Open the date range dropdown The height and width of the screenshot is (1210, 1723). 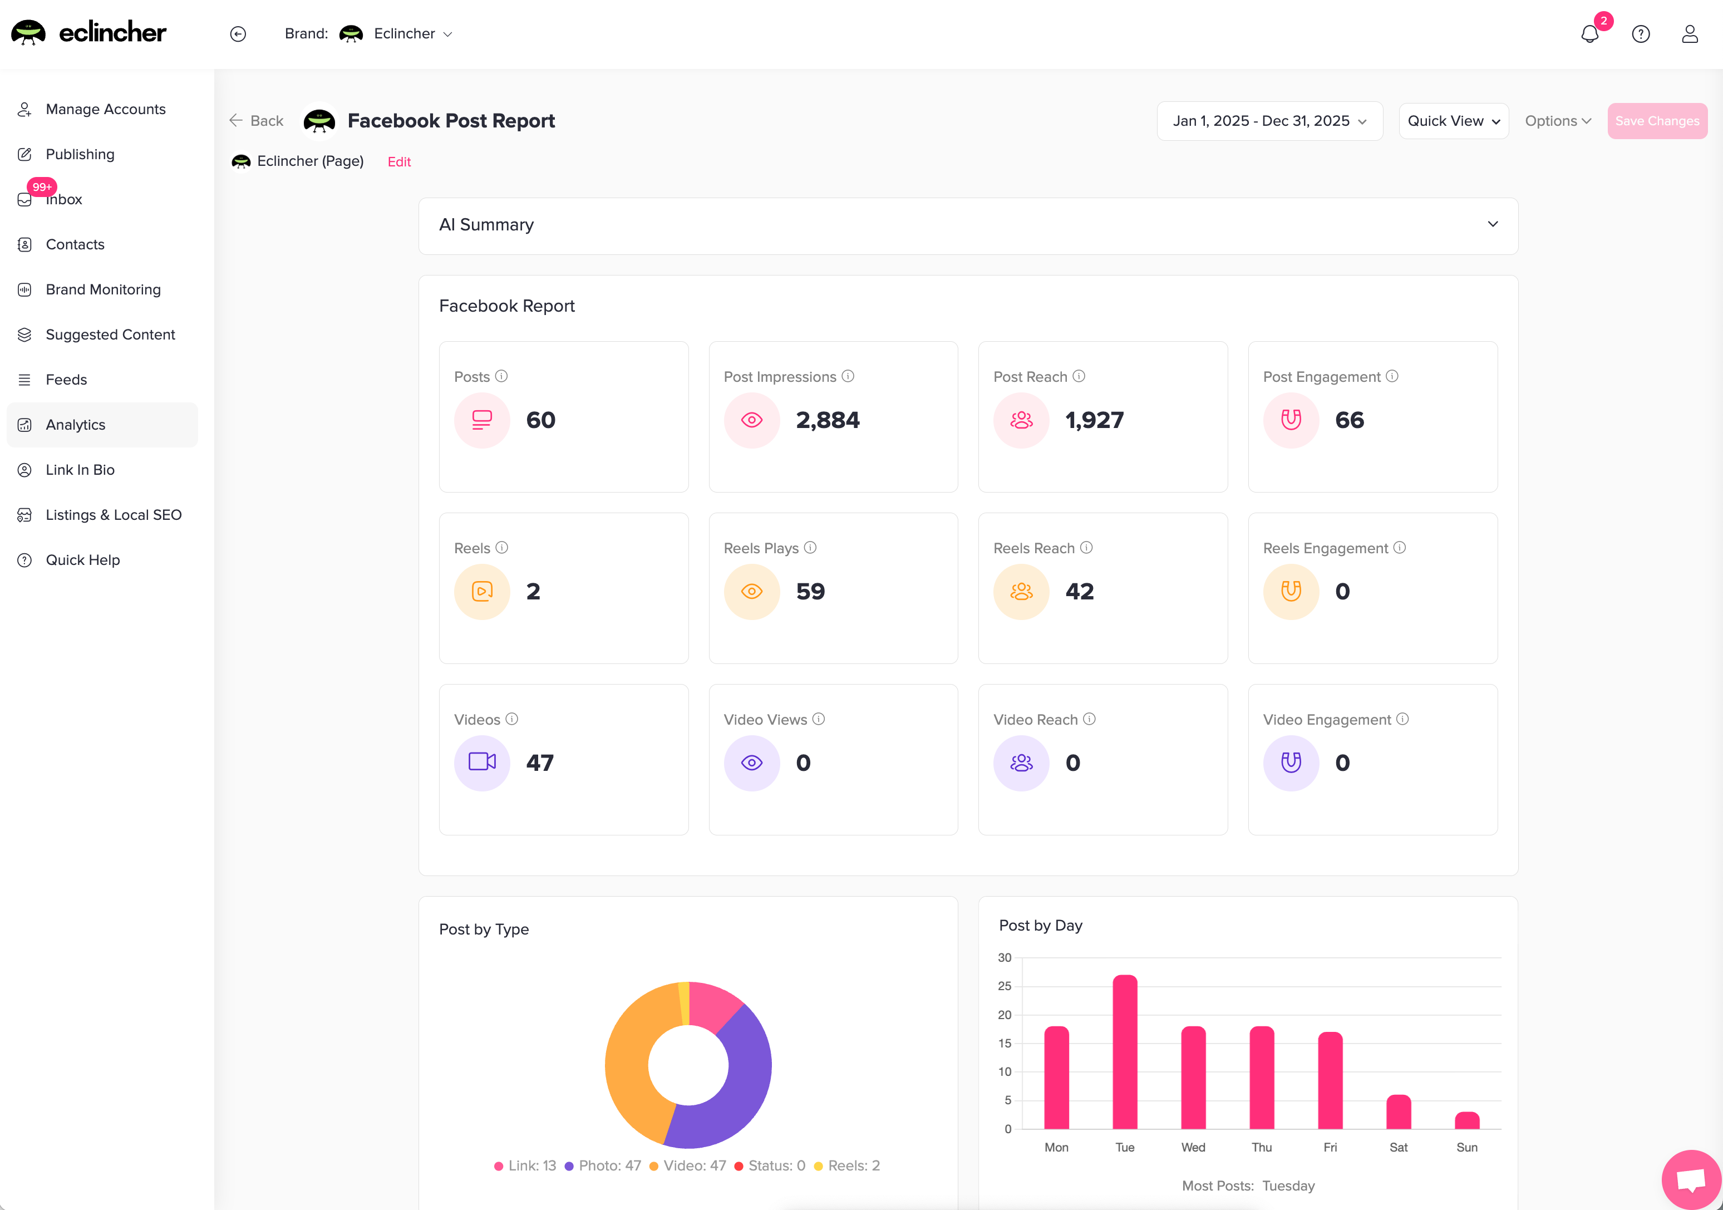pyautogui.click(x=1269, y=121)
